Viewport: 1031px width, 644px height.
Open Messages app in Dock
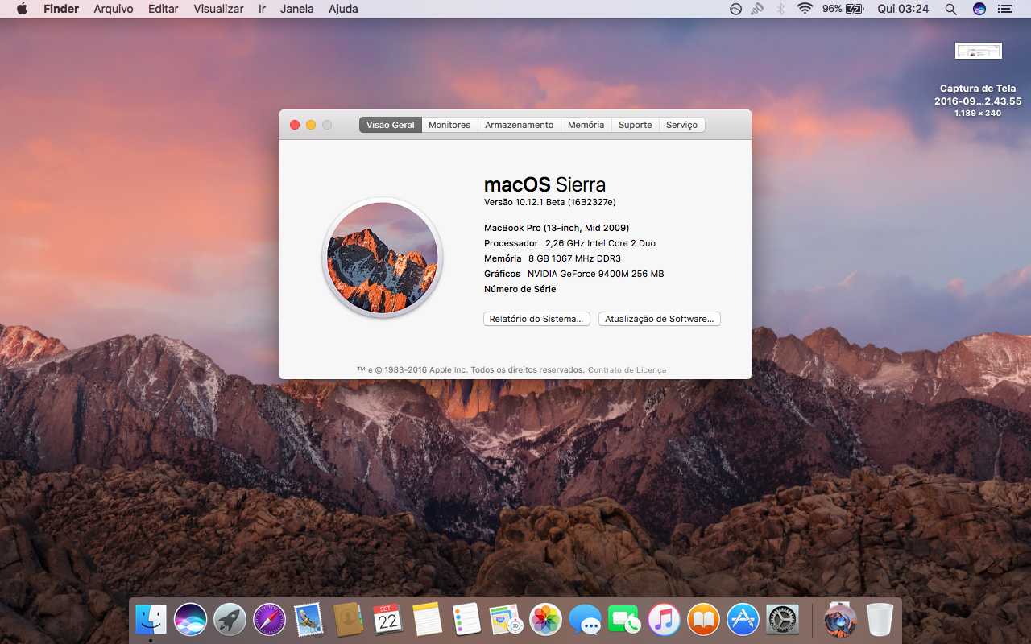click(585, 620)
